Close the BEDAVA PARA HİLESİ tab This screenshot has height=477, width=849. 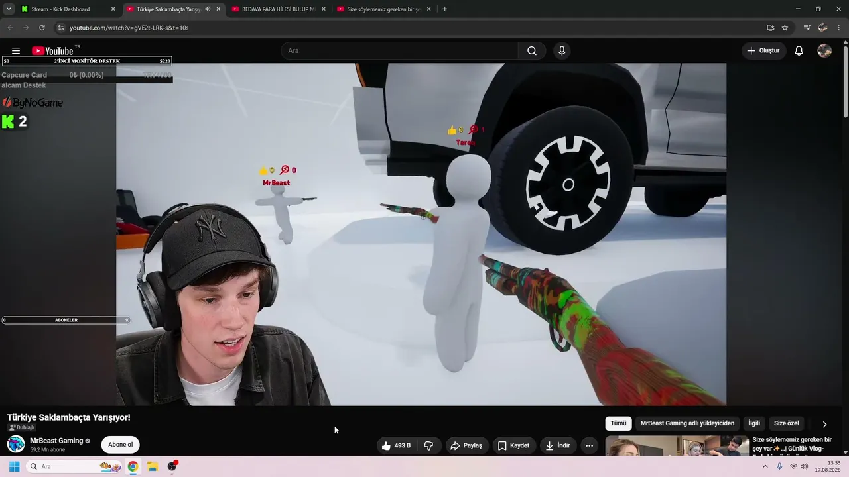[x=324, y=9]
